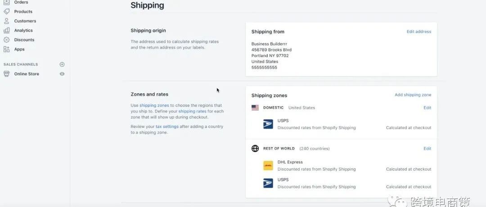
Task: Click the domestic USPS logo
Action: click(x=268, y=124)
